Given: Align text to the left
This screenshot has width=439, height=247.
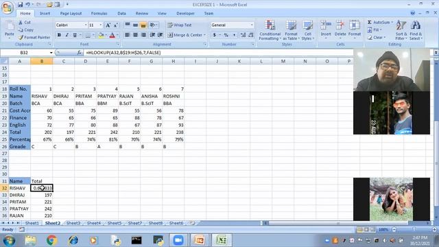Looking at the screenshot, I should [128, 35].
